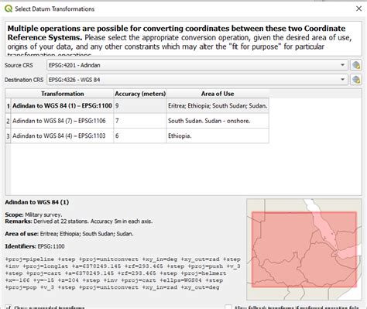
Task: Click accuracy value 7 cell
Action: click(140, 121)
